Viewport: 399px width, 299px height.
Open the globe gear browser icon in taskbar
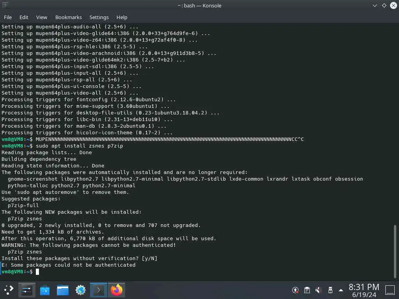(80, 290)
